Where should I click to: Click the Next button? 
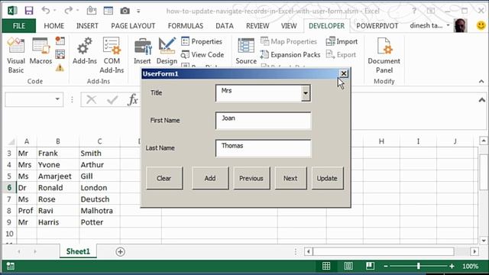[290, 178]
